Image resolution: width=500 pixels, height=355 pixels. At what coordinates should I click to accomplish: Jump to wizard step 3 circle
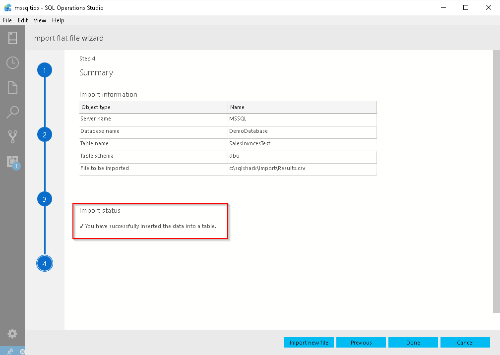point(45,199)
